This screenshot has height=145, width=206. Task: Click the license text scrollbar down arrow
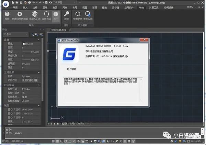(x=141, y=101)
